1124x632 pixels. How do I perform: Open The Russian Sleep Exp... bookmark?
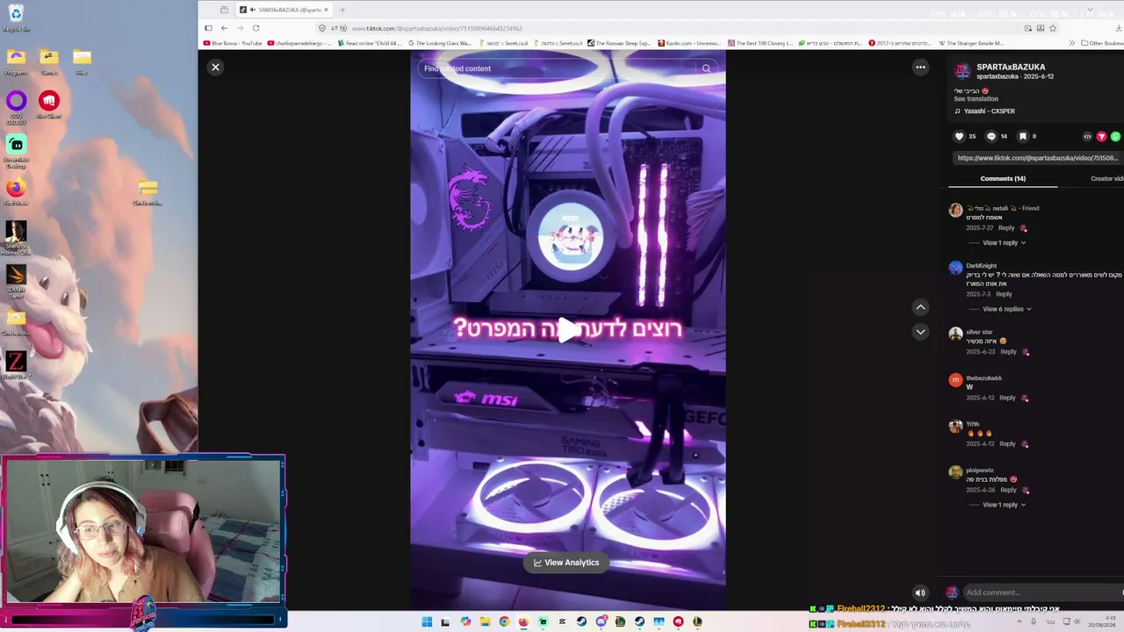coord(619,43)
